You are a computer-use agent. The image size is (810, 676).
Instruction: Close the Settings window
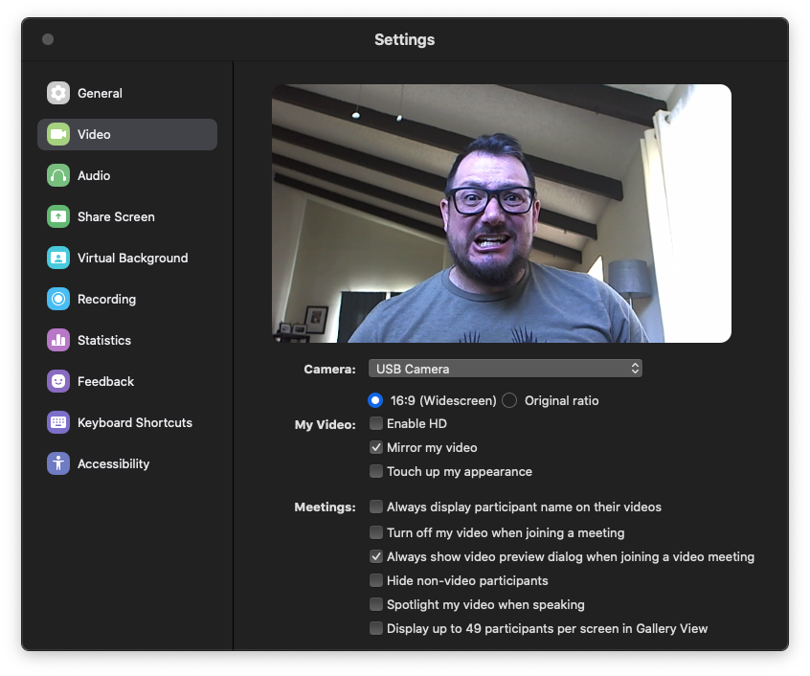point(48,39)
